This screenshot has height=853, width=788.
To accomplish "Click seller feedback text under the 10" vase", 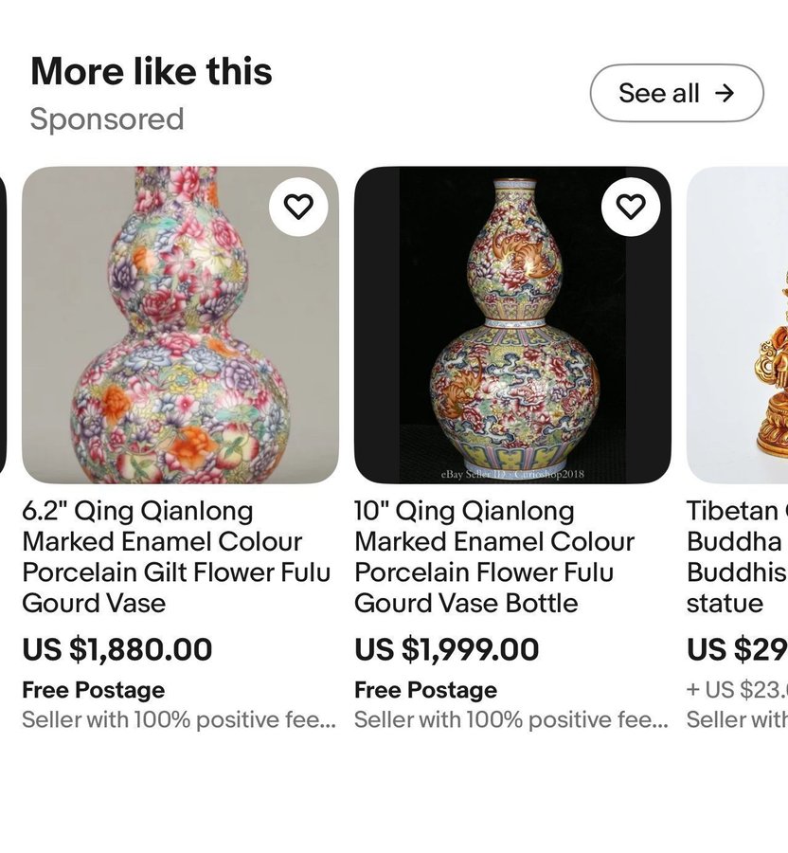I will [510, 719].
